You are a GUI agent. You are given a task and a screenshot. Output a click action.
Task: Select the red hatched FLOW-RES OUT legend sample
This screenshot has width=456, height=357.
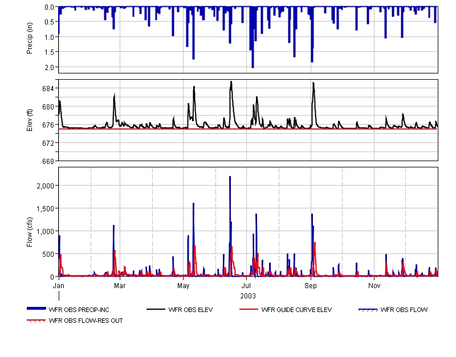pyautogui.click(x=36, y=321)
